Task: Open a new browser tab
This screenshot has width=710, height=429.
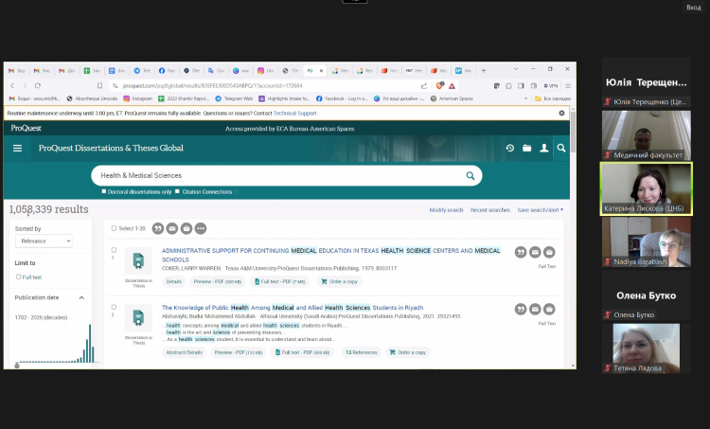Action: (x=483, y=71)
